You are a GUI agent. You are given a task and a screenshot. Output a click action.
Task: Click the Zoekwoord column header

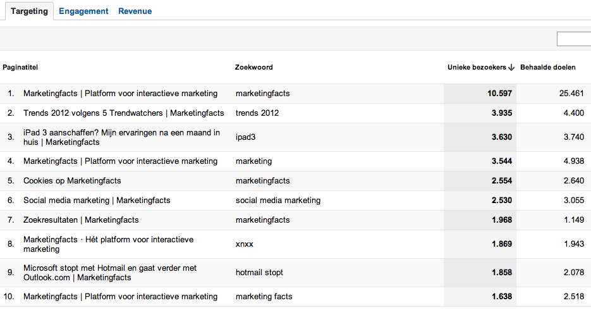253,67
